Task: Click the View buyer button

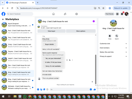Action: tap(51, 31)
